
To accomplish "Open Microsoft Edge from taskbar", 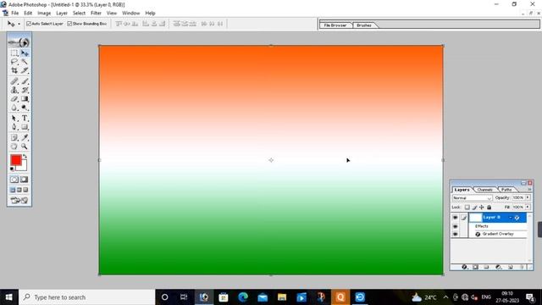I will coord(243,297).
